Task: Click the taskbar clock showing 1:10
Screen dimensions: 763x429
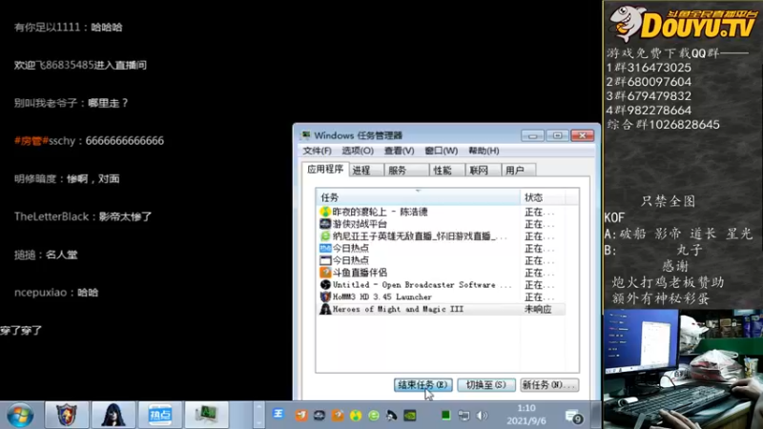Action: [526, 415]
